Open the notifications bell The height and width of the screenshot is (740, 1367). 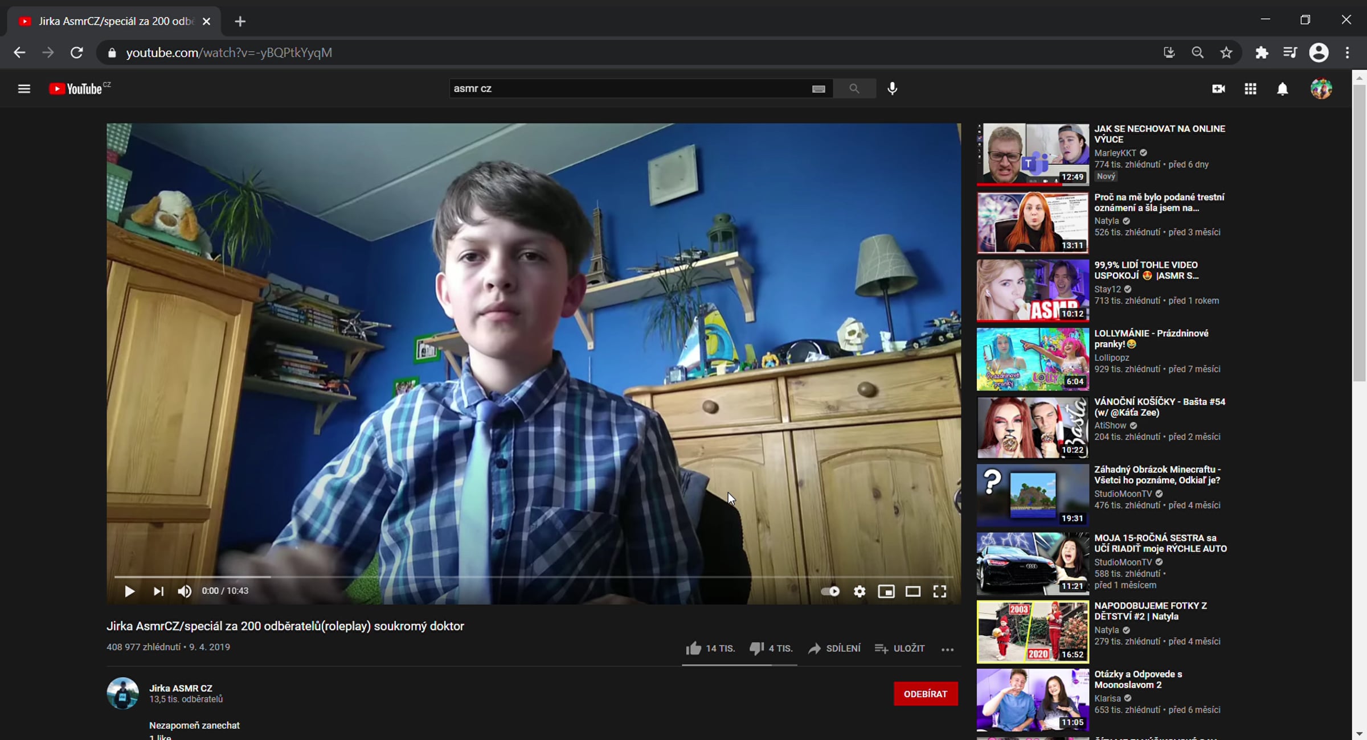pos(1282,89)
